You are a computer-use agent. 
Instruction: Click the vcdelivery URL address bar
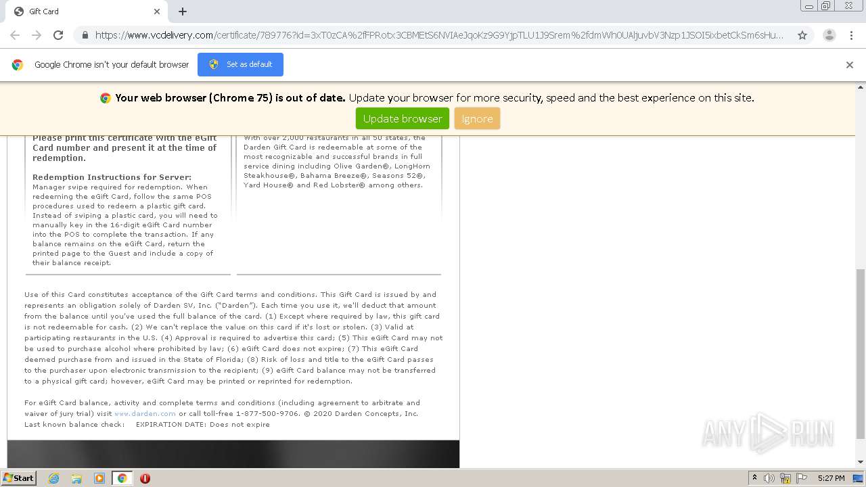click(x=438, y=35)
